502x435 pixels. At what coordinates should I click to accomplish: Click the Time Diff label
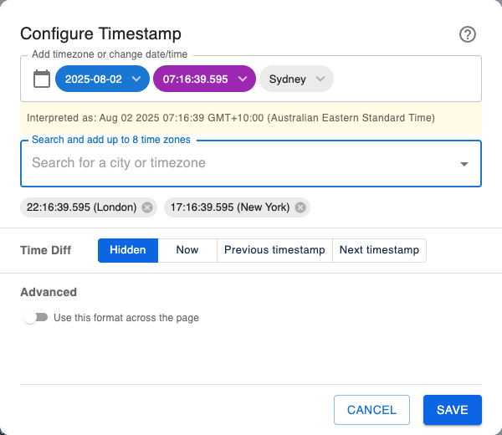(x=46, y=250)
